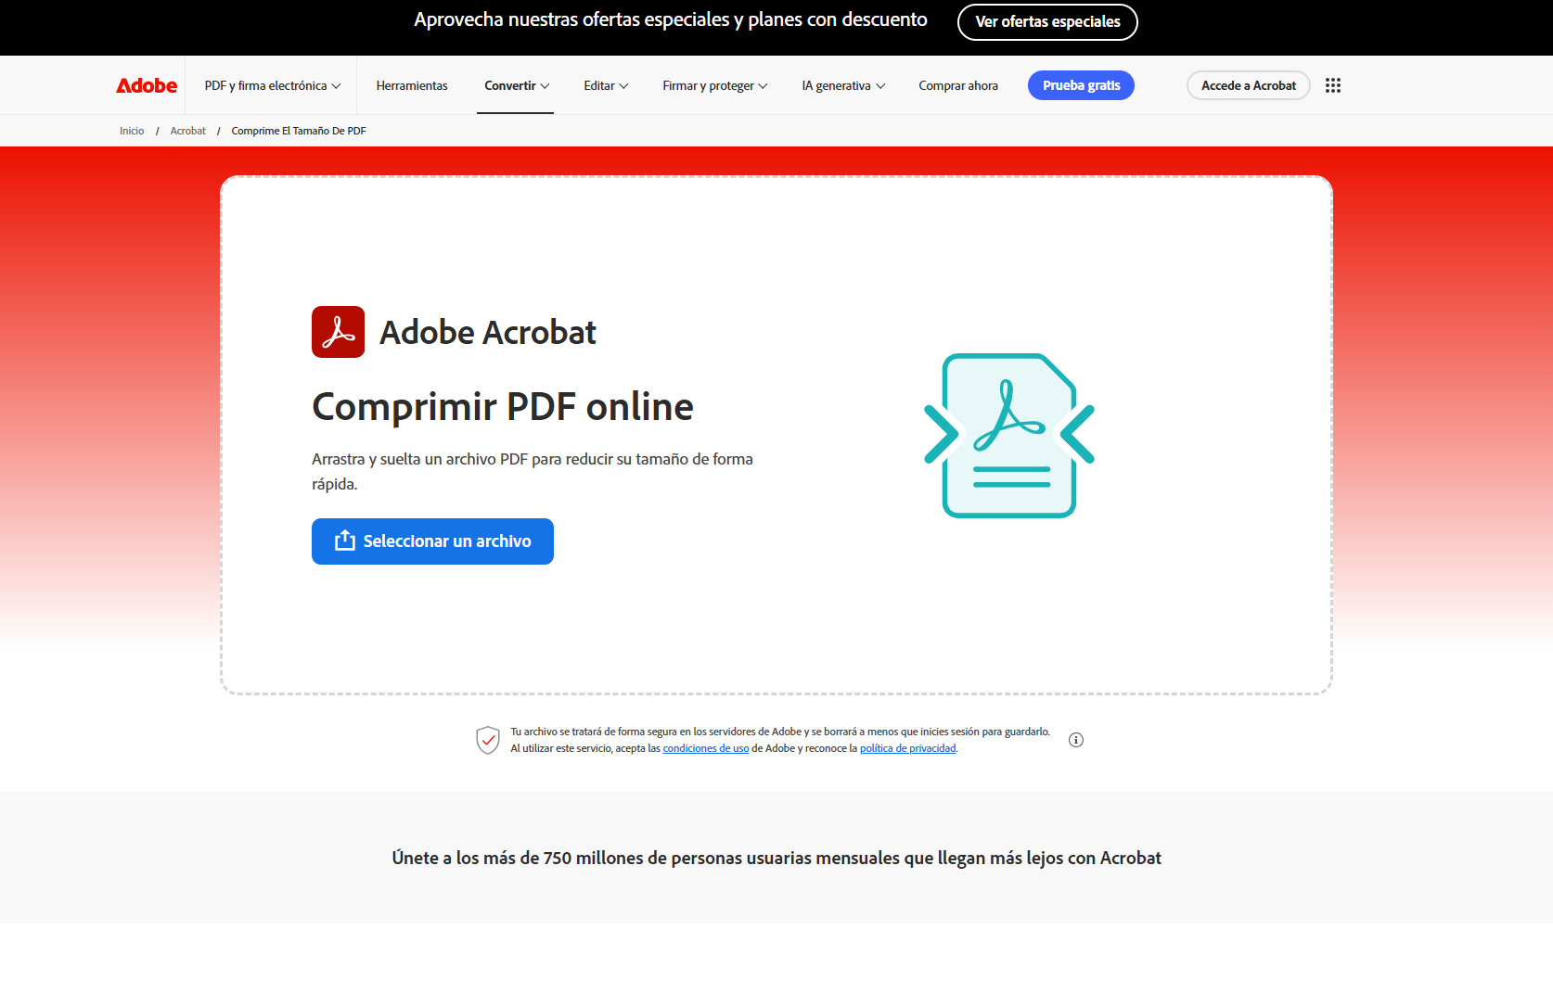Open the condiciones de uso link
1553x993 pixels.
pos(706,748)
